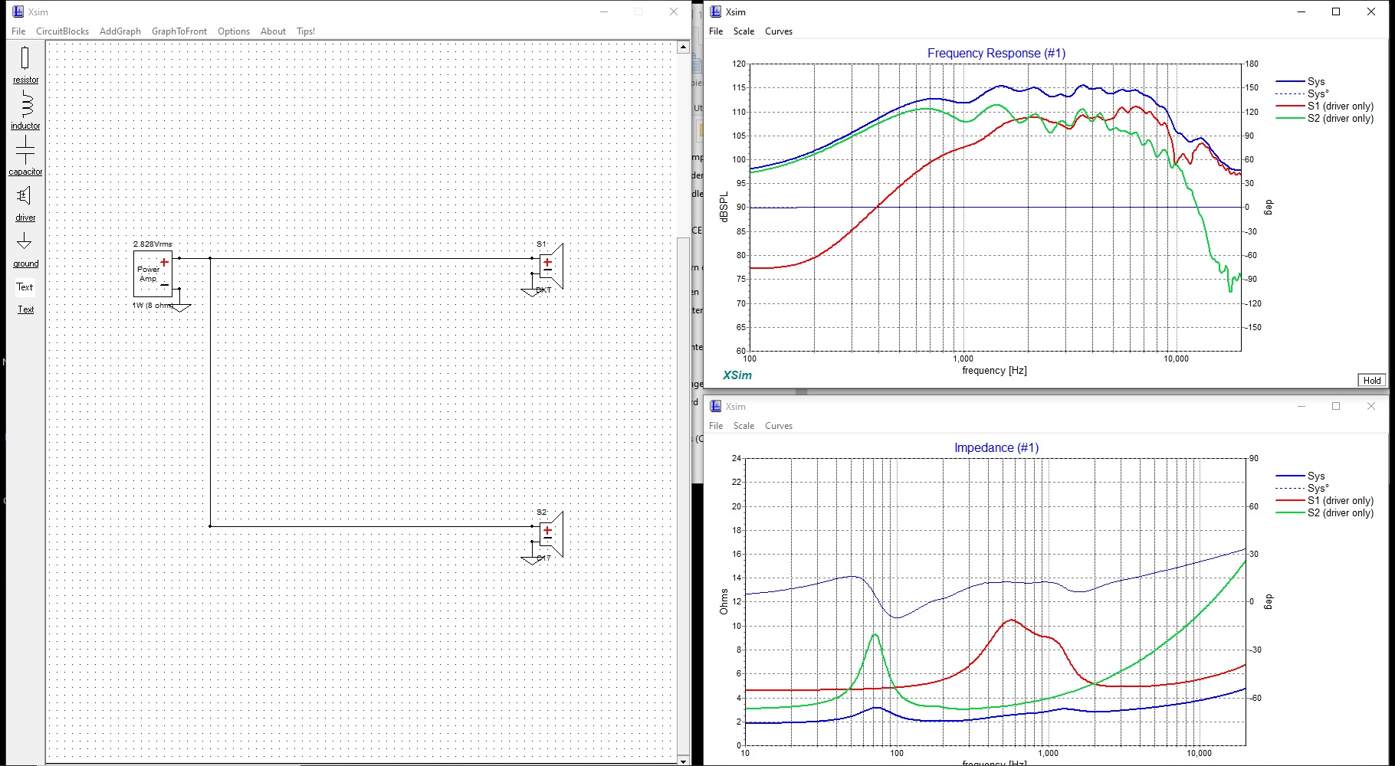Click the Ohms axis label

pyautogui.click(x=724, y=601)
